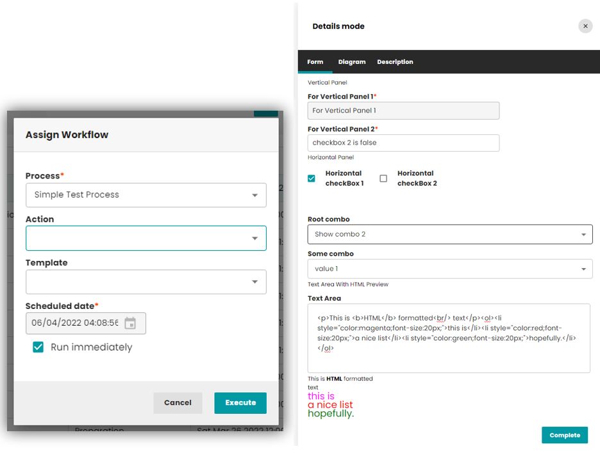Open the Process dropdown
The image size is (600, 451).
pyautogui.click(x=146, y=195)
